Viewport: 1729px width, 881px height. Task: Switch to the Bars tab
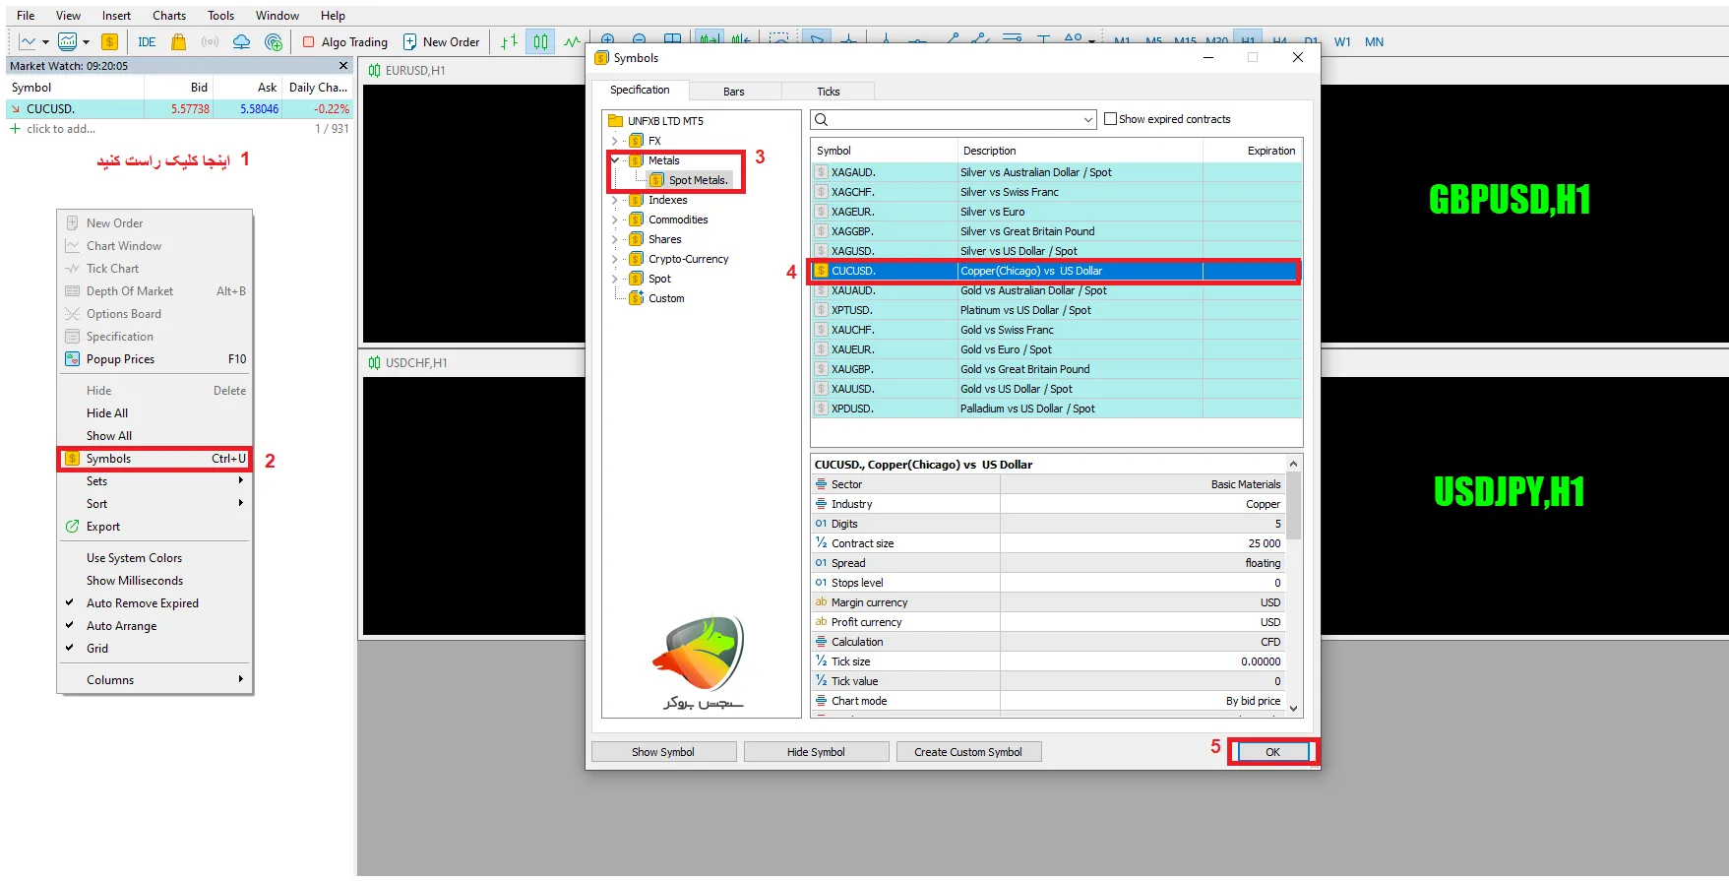pyautogui.click(x=734, y=92)
